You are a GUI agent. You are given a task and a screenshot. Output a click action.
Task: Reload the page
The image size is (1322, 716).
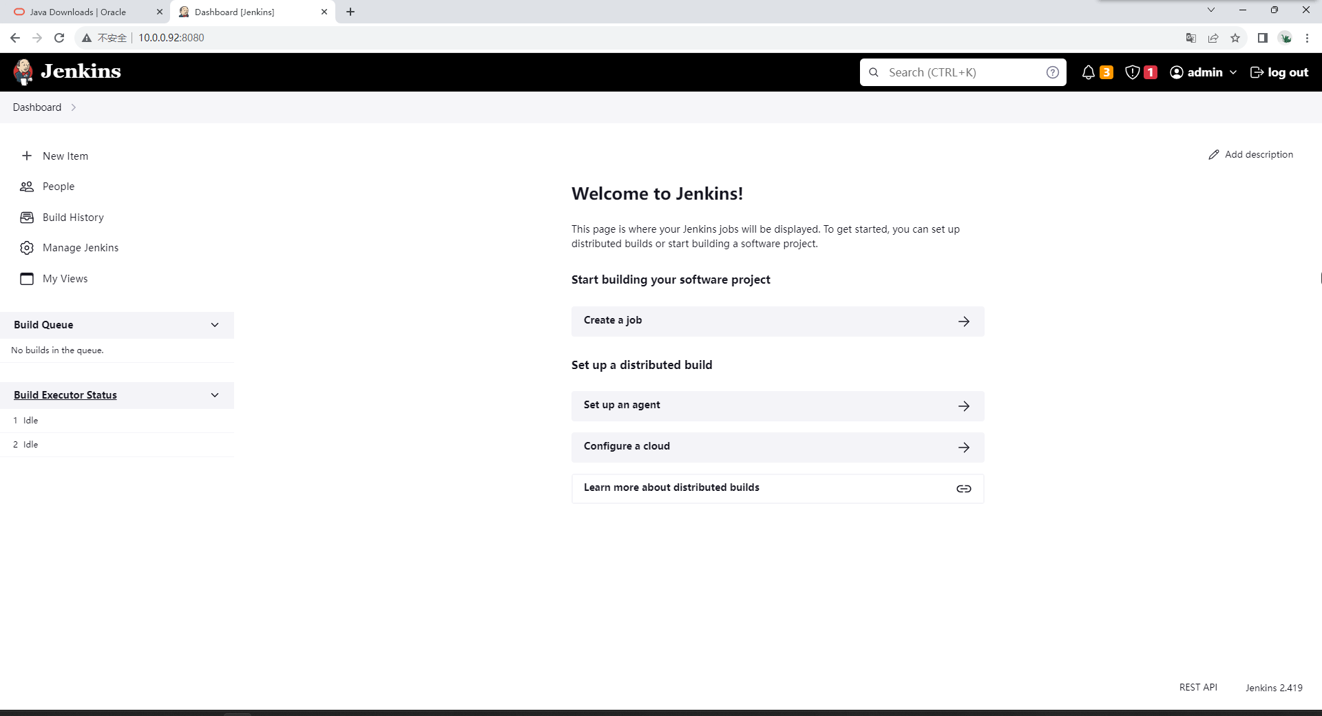tap(59, 38)
